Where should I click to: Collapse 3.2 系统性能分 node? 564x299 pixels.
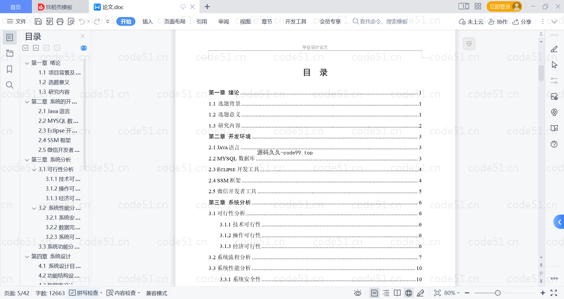(x=34, y=208)
